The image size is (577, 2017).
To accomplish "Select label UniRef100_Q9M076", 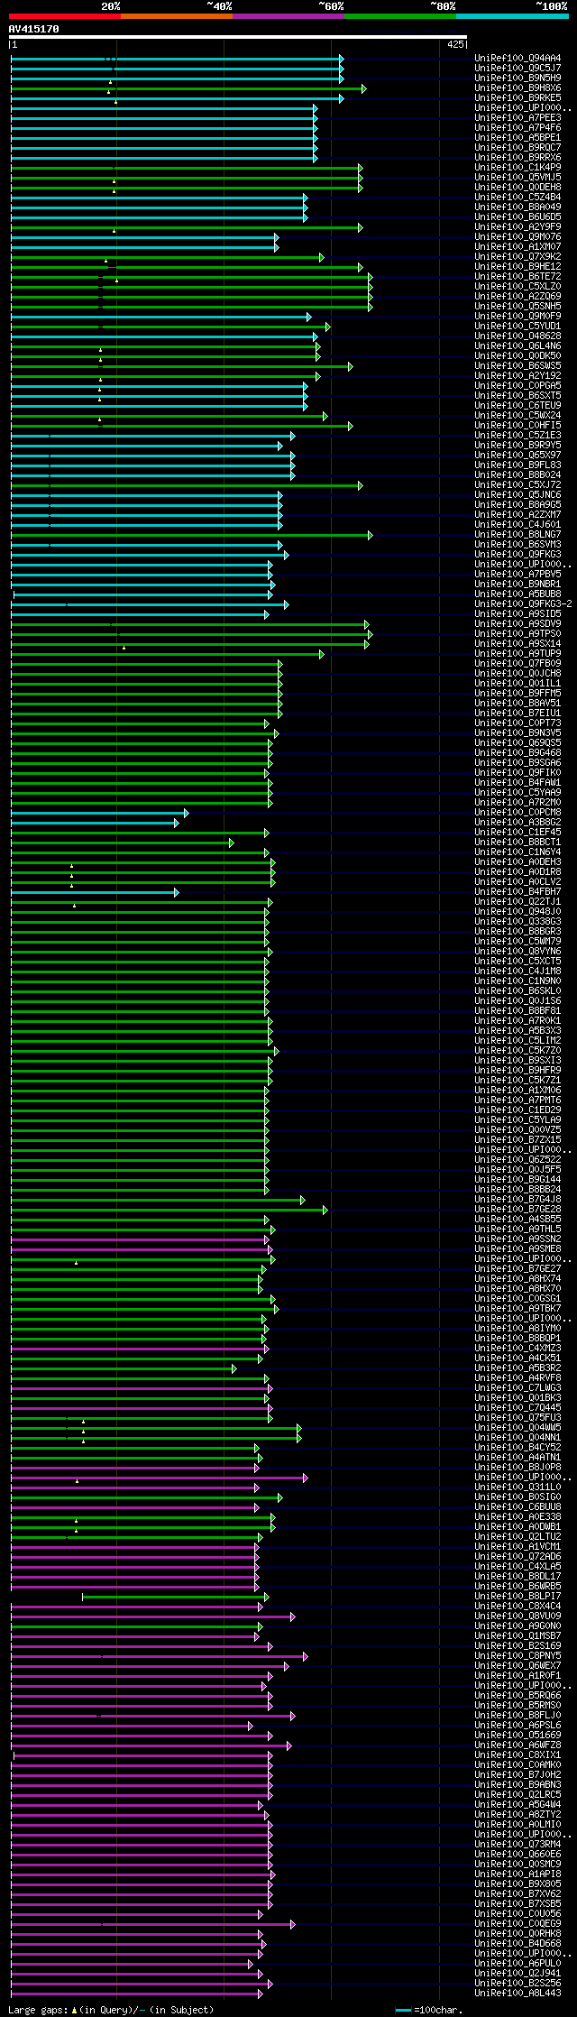I will click(517, 237).
